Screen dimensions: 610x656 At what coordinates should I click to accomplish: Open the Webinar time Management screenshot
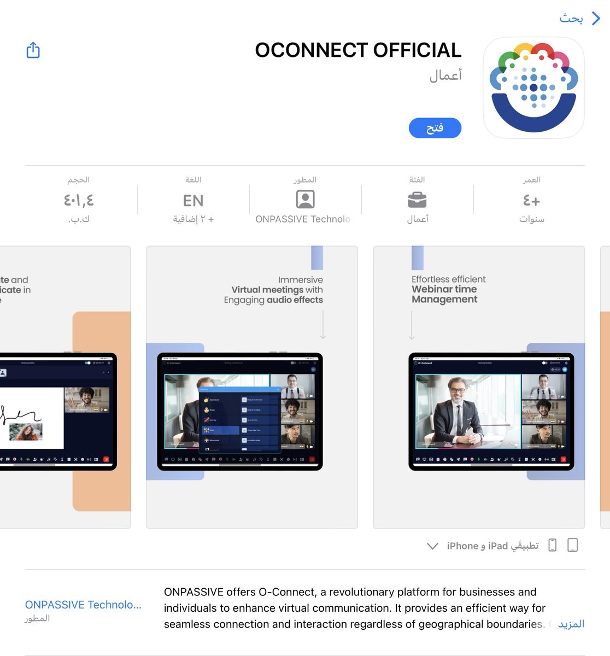coord(479,387)
